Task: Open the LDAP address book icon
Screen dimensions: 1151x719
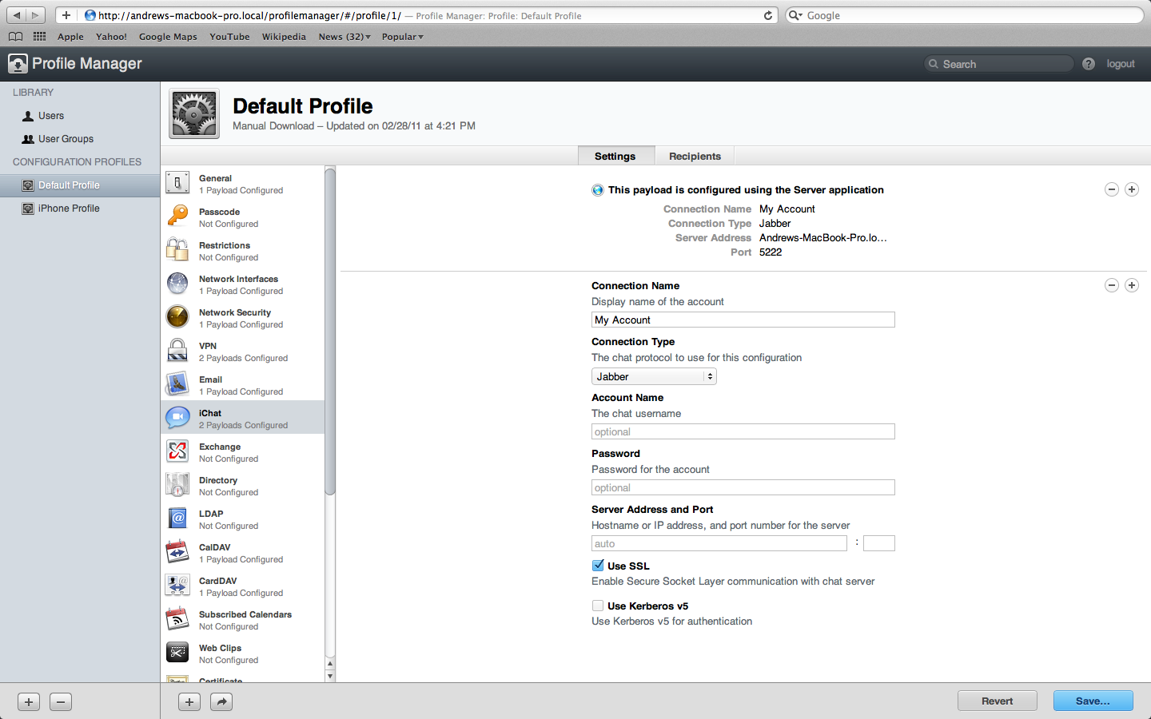Action: coord(177,518)
